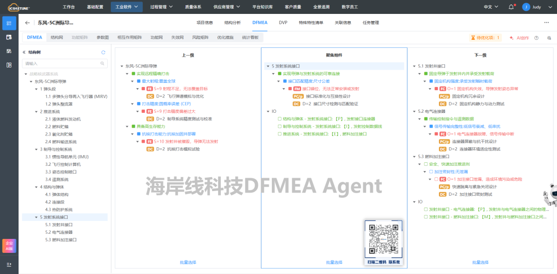Open the 过程管理 dropdown menu
The height and width of the screenshot is (274, 557).
[161, 7]
